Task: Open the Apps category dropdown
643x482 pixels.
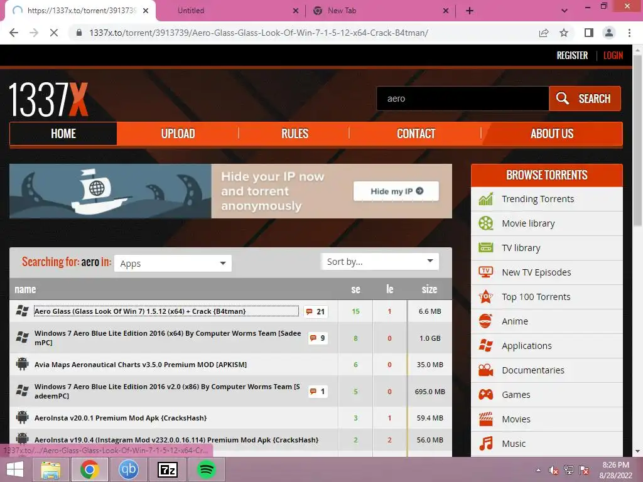Action: click(173, 263)
